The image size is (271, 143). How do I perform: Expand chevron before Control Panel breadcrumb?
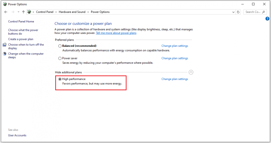33,12
